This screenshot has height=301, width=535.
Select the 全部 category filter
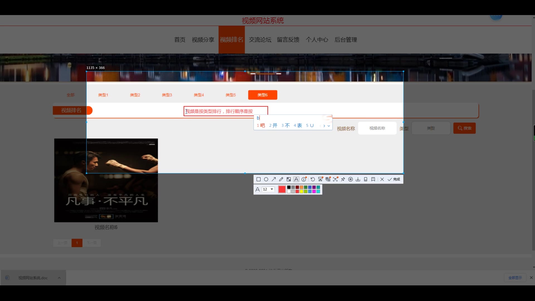(70, 95)
